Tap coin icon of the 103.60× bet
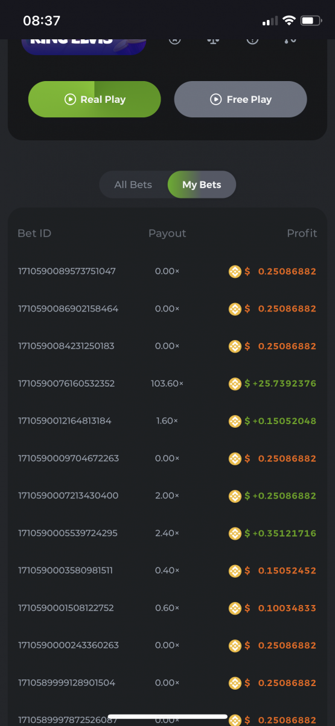The width and height of the screenshot is (335, 726). [x=235, y=384]
